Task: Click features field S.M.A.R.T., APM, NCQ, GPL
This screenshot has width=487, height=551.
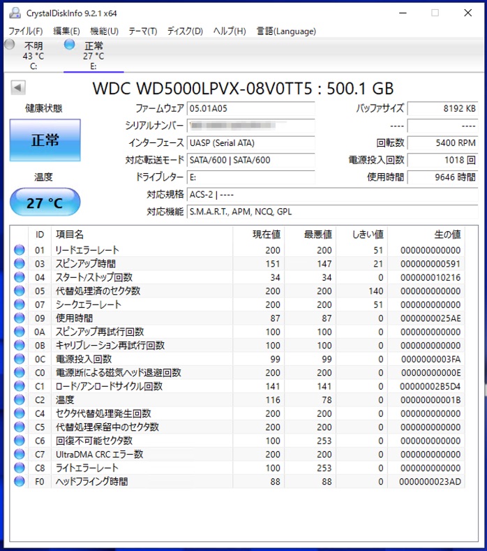Action: click(332, 212)
